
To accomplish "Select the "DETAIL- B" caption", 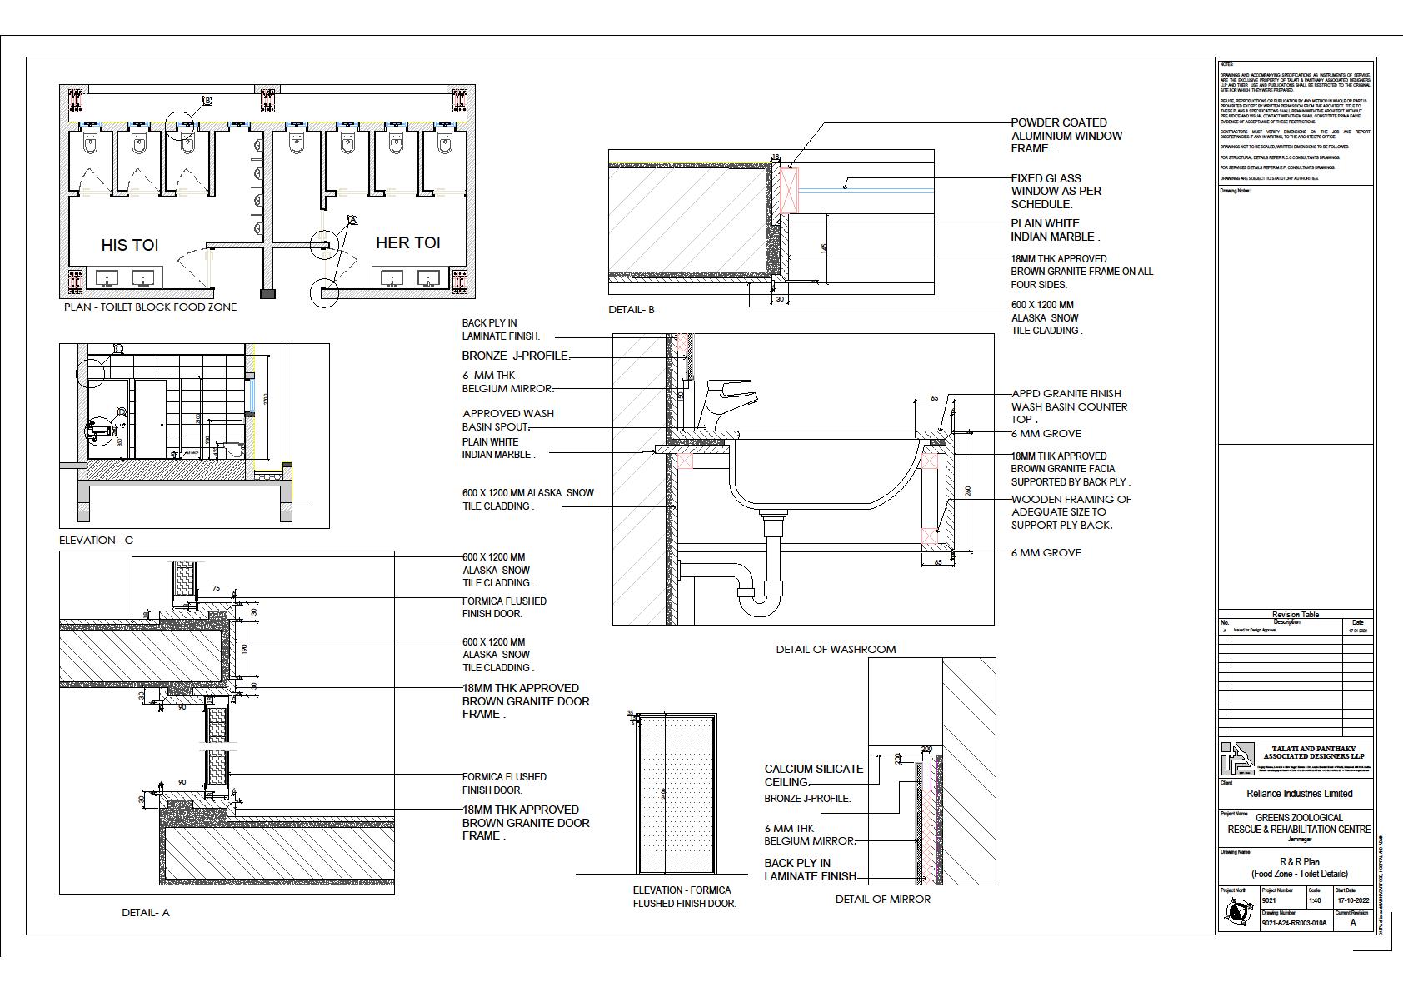I will click(x=632, y=310).
